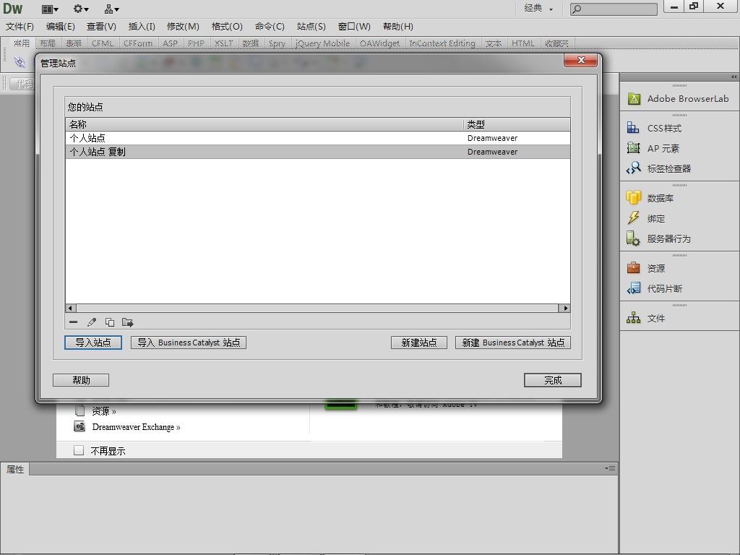Open 帮助(H) menu
The height and width of the screenshot is (555, 740).
click(x=398, y=27)
